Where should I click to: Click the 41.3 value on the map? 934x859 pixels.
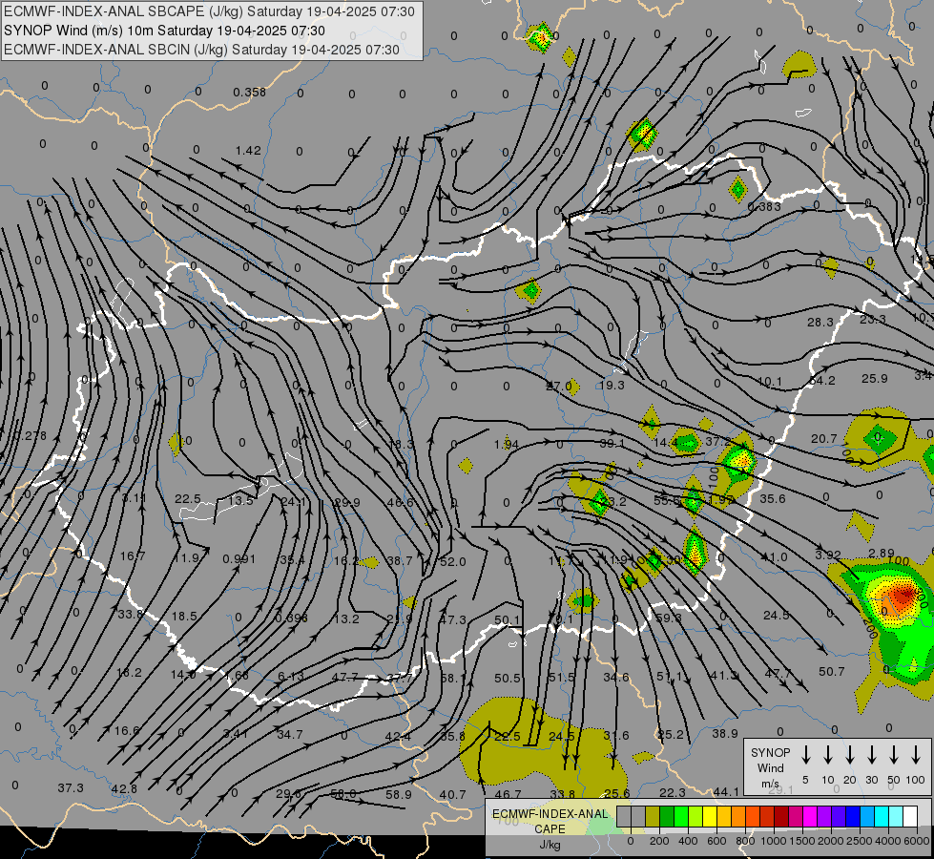point(723,675)
